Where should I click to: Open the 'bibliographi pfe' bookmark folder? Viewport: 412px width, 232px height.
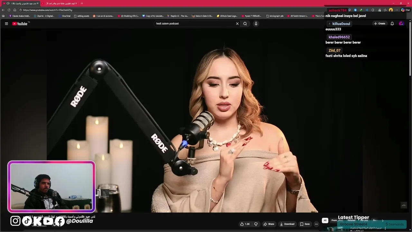pos(275,16)
